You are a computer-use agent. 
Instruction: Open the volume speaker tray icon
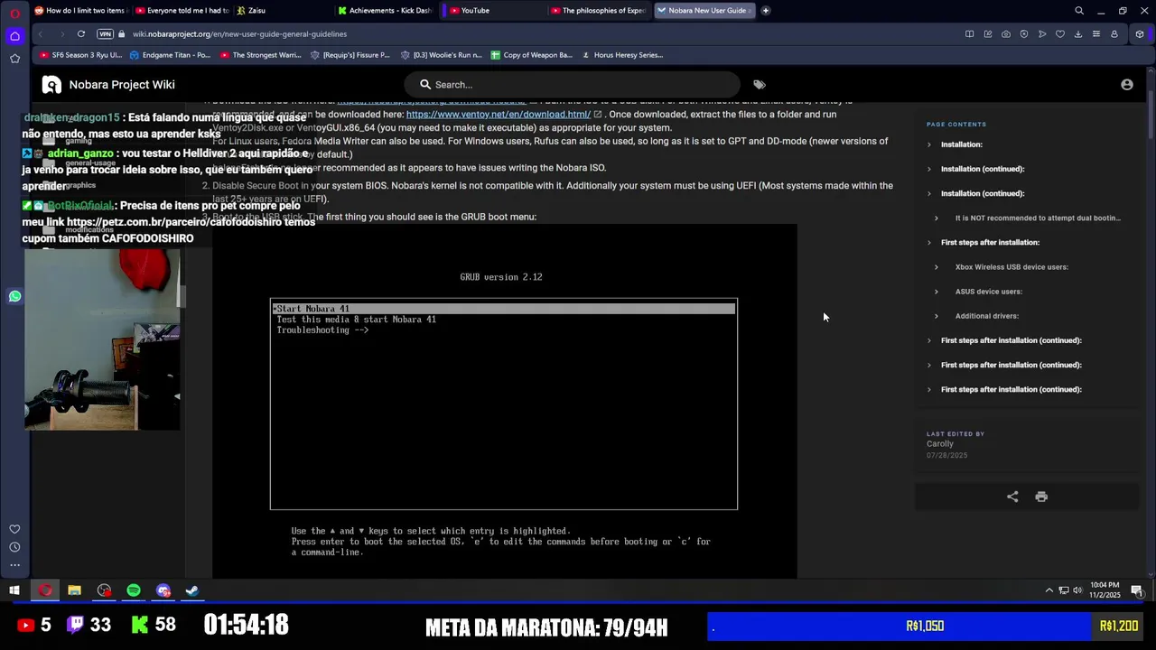[x=1077, y=590]
